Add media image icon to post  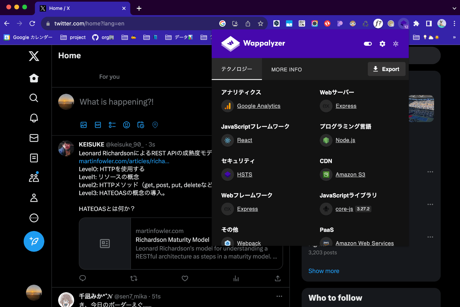pyautogui.click(x=83, y=125)
